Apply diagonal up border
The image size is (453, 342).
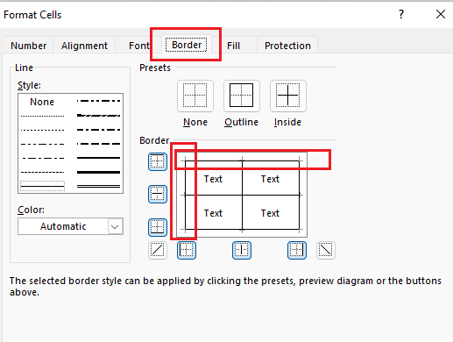(158, 250)
